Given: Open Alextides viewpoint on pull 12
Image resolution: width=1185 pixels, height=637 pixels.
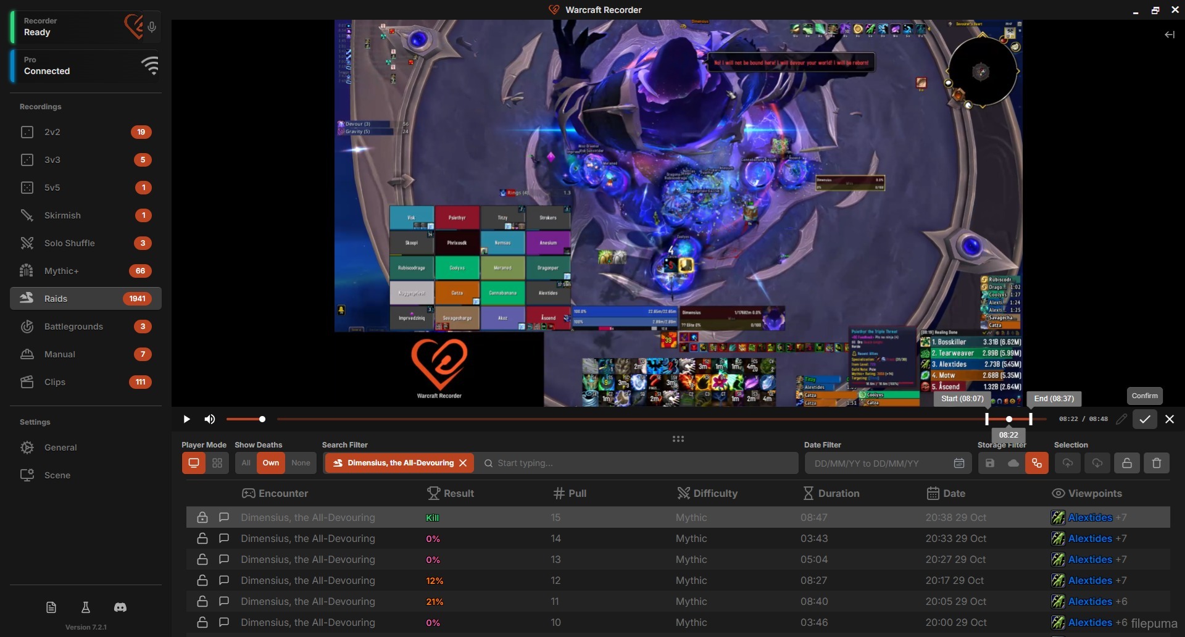Looking at the screenshot, I should [1089, 580].
